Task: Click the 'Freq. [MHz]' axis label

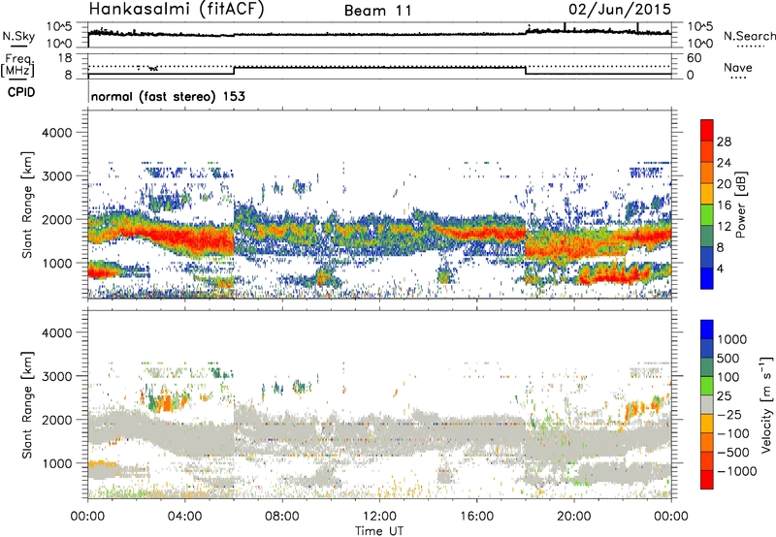Action: (17, 66)
